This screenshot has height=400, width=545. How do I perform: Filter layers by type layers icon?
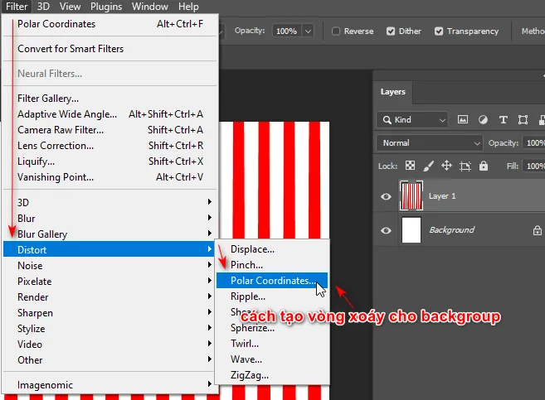503,120
